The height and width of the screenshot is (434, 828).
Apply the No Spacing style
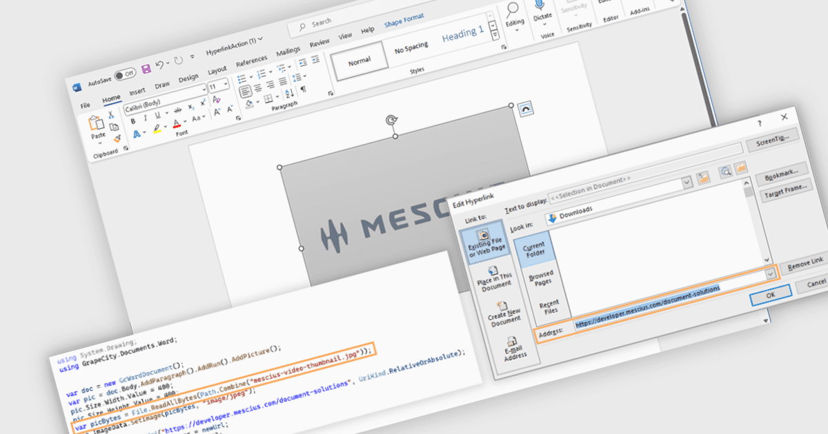coord(411,49)
